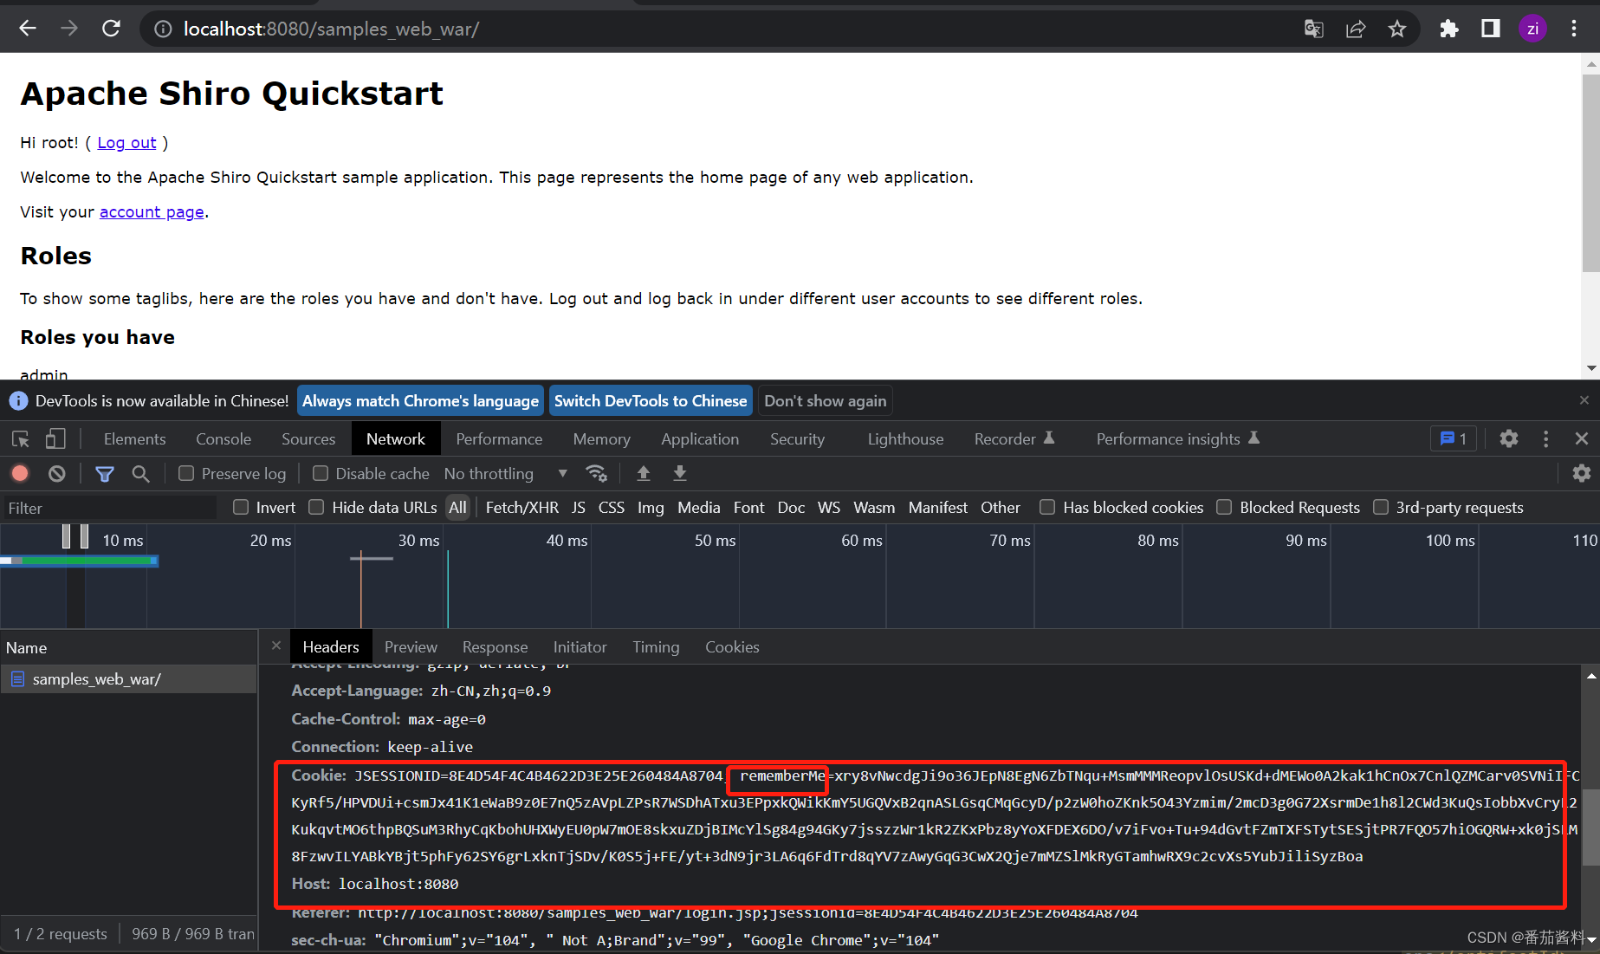Bookmark this page with the star icon
This screenshot has width=1600, height=954.
pyautogui.click(x=1397, y=29)
